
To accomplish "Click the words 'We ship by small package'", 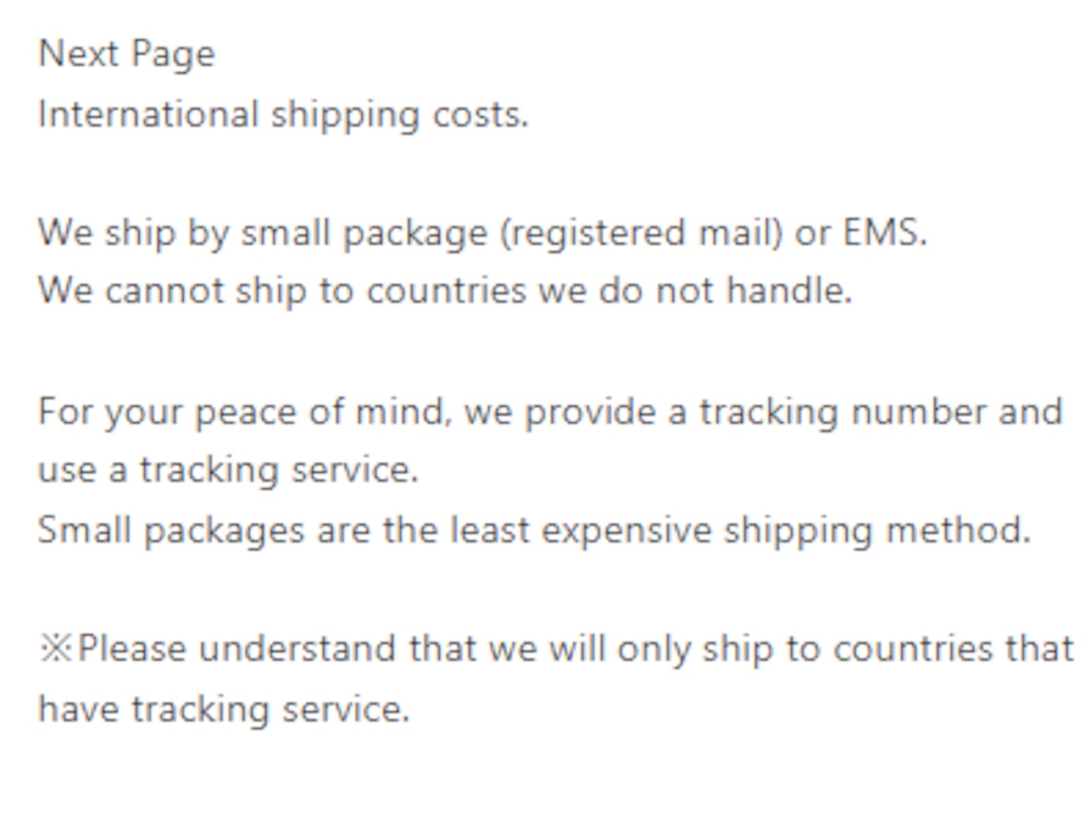I will [x=263, y=233].
